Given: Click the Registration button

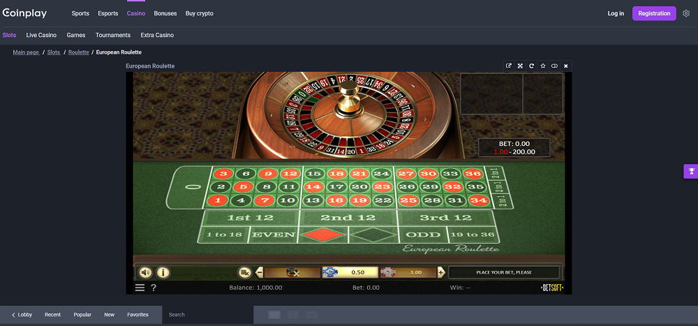Looking at the screenshot, I should (654, 13).
